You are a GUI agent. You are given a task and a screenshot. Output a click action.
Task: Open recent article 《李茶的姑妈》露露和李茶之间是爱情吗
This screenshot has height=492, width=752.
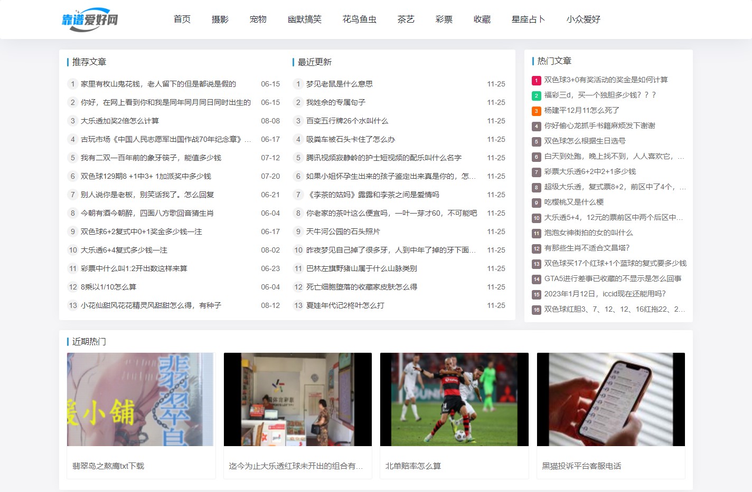coord(373,195)
